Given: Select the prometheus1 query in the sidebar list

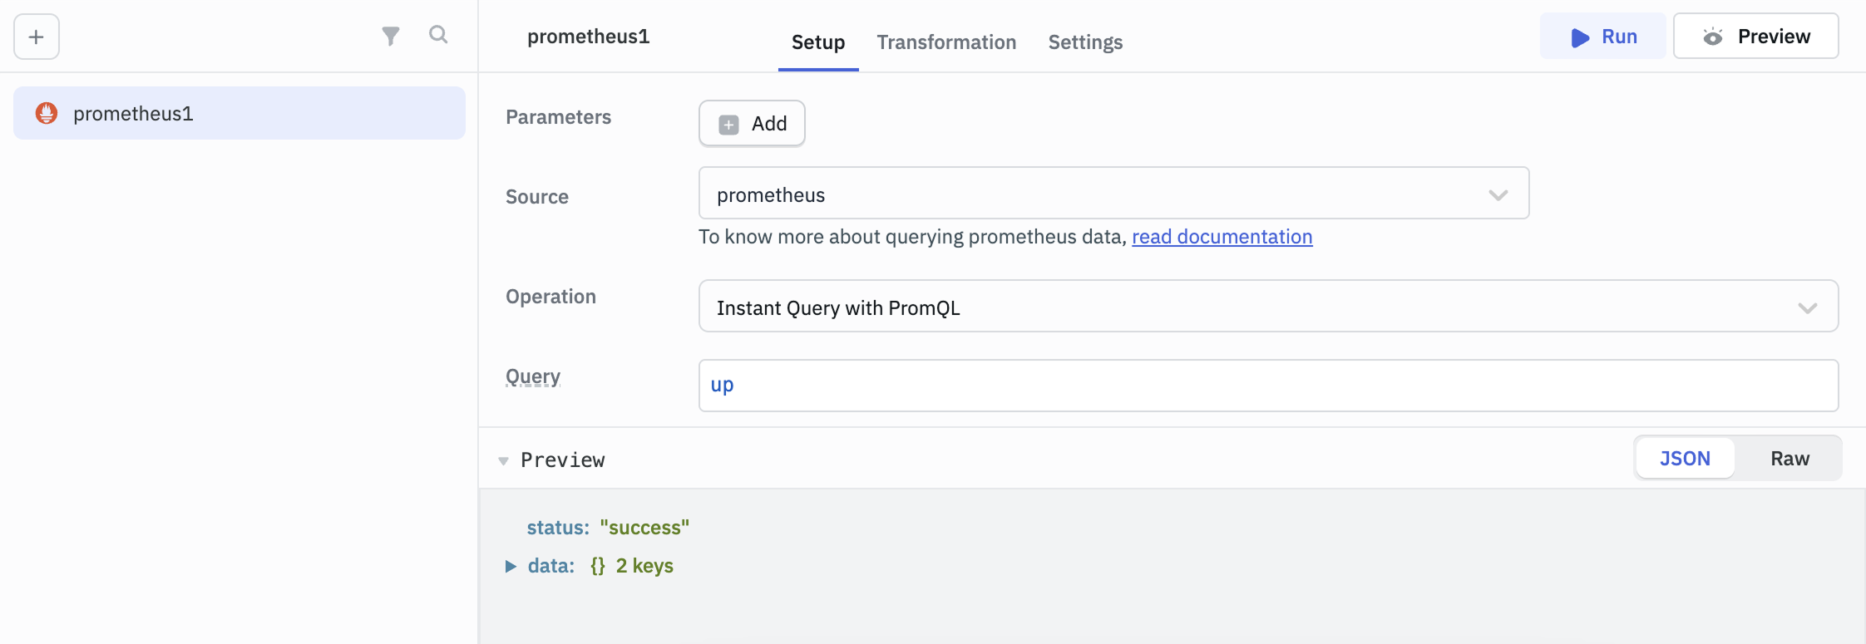Looking at the screenshot, I should pos(239,113).
